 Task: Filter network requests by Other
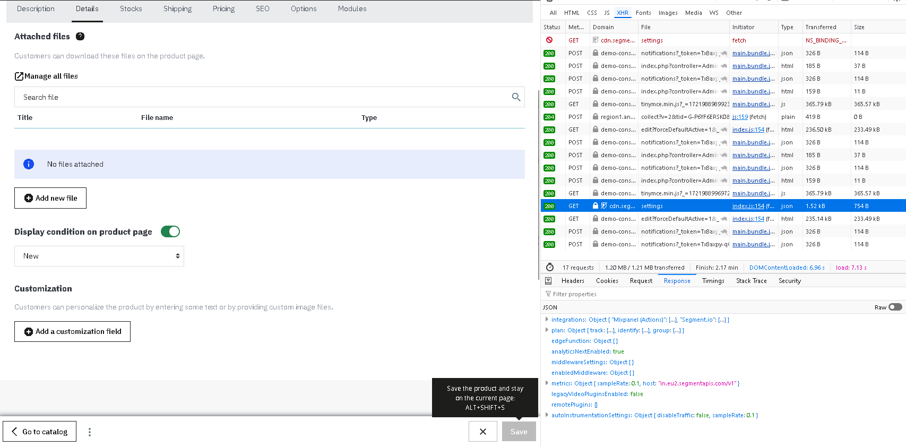click(x=734, y=13)
